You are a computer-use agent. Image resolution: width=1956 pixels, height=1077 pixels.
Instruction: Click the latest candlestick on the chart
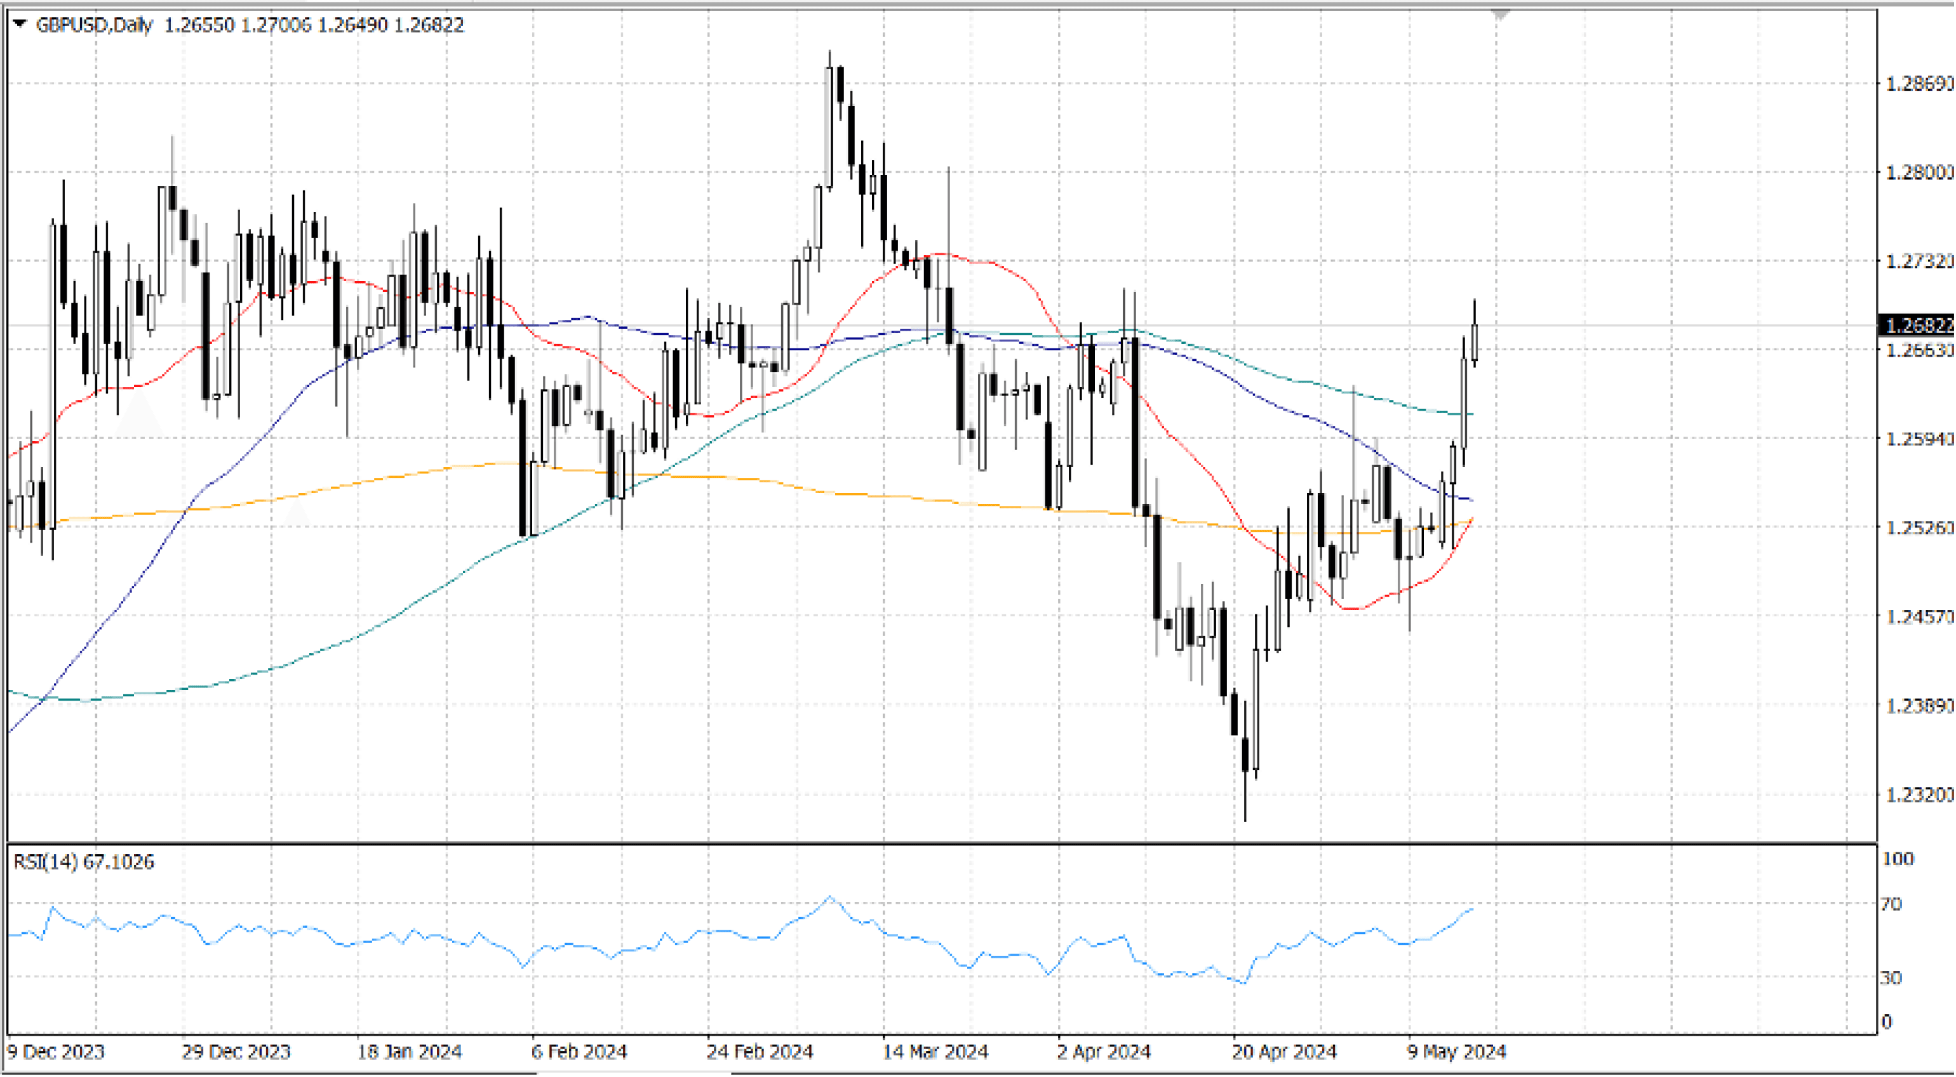(1475, 343)
